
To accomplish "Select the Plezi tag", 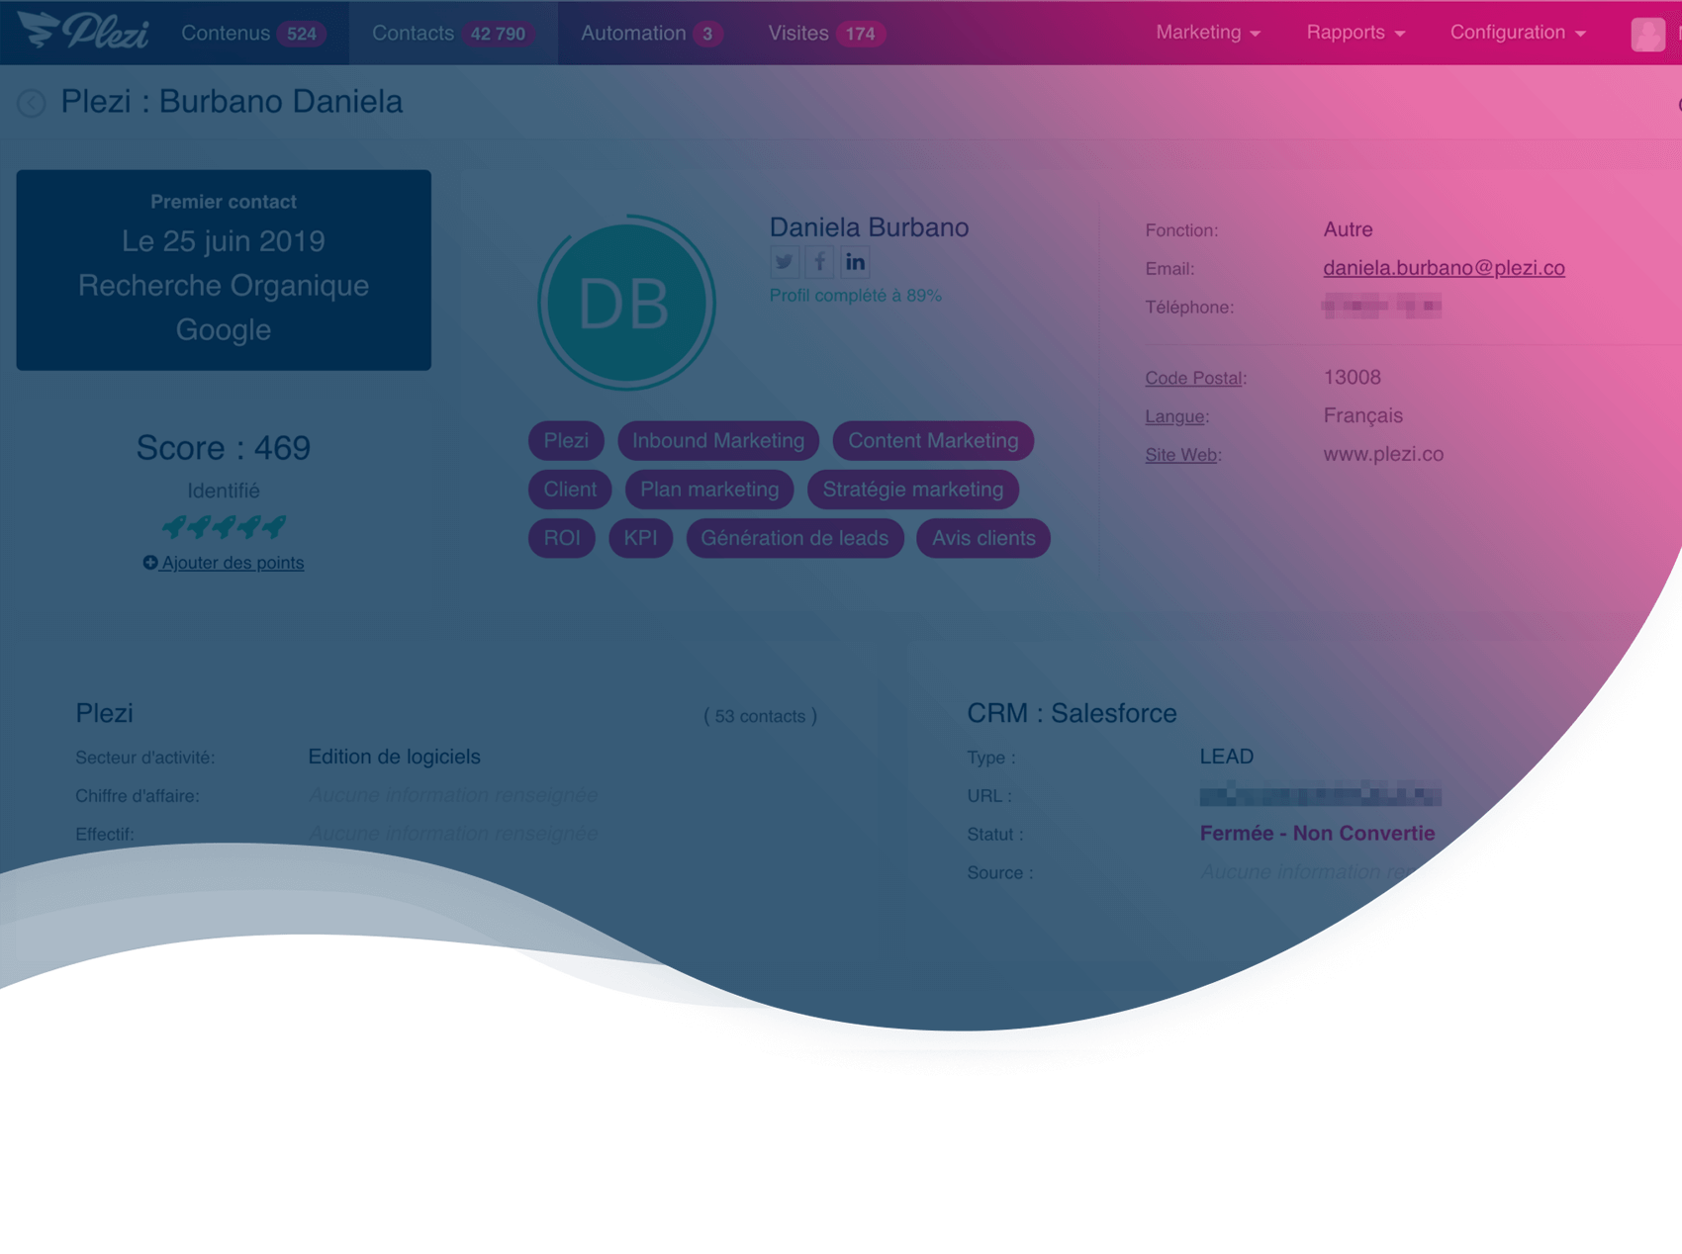I will [x=566, y=441].
